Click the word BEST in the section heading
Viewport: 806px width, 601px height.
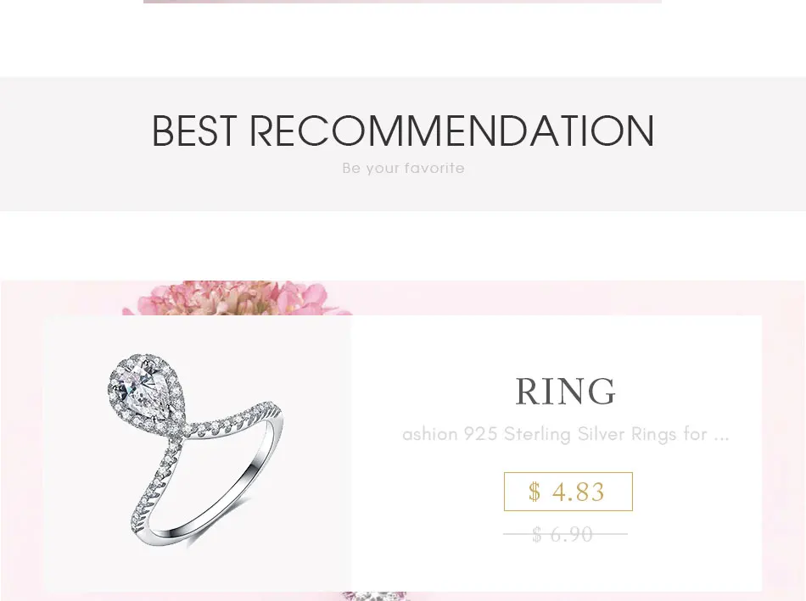click(x=194, y=131)
